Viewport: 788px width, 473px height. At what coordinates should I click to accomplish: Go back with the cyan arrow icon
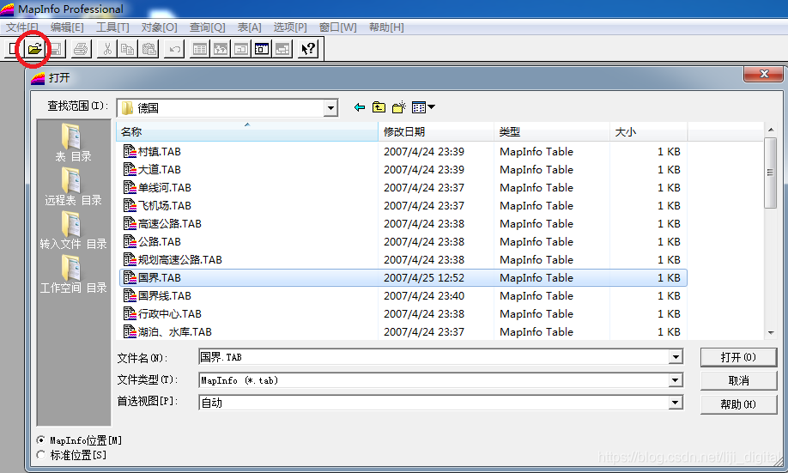click(x=360, y=107)
